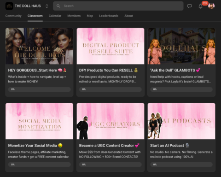Switch to the Members tab
Viewport: 221px width, 177px height.
(74, 16)
